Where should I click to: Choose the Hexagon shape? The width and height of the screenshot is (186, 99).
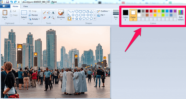click(x=81, y=15)
